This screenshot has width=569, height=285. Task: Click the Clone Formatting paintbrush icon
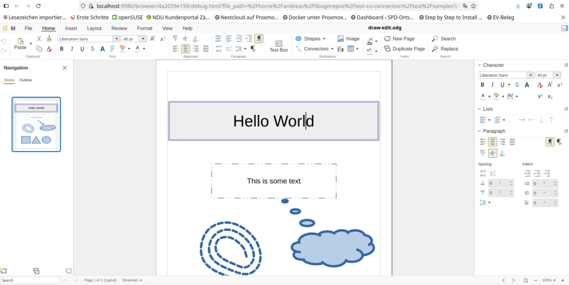point(49,39)
